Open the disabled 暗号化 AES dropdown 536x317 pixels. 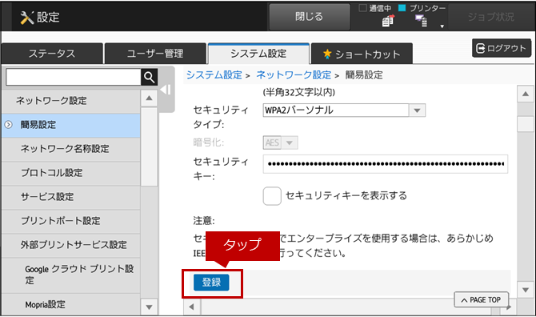coord(280,142)
